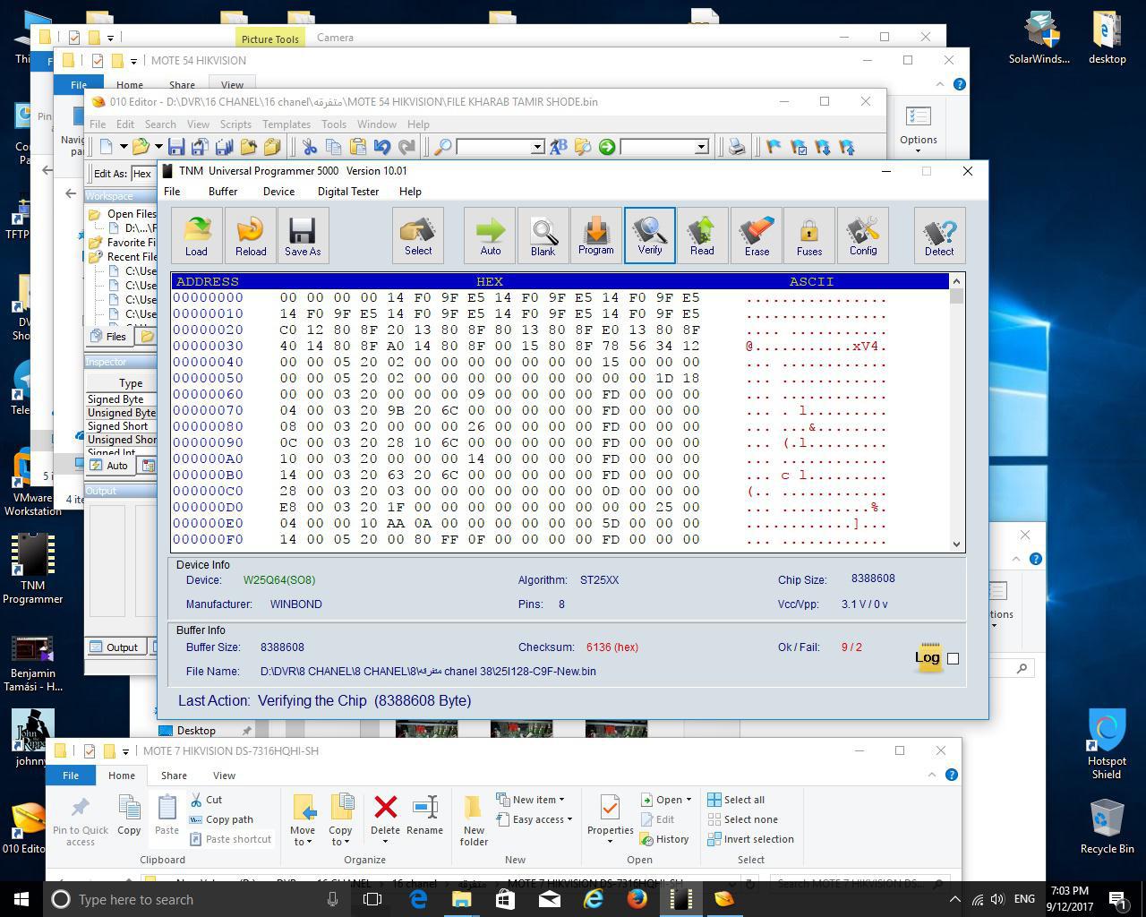The height and width of the screenshot is (917, 1146).
Task: Click the 010 Editor cut scissors icon
Action: point(310,147)
